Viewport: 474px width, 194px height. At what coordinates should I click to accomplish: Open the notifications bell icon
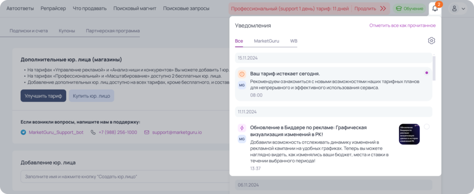pos(435,8)
